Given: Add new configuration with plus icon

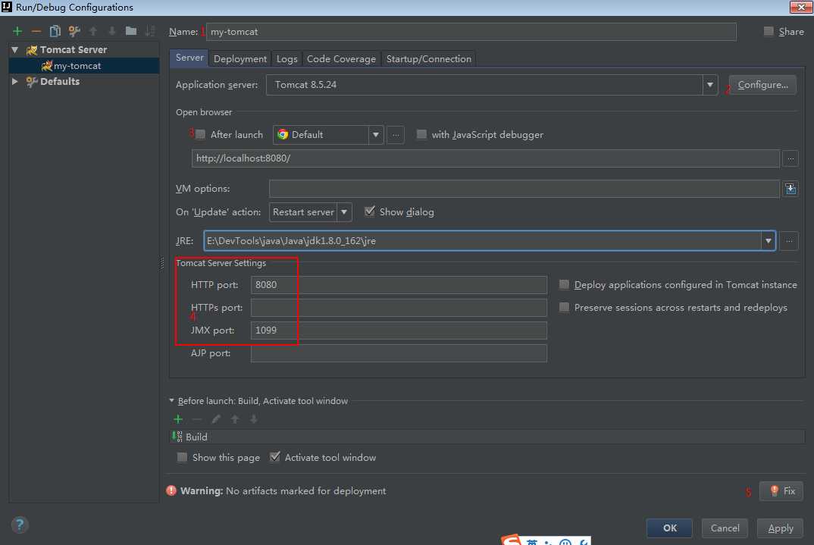Looking at the screenshot, I should 17,31.
